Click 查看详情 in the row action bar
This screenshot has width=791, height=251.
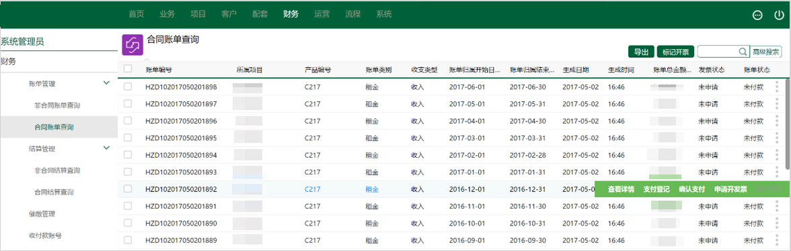pos(621,189)
